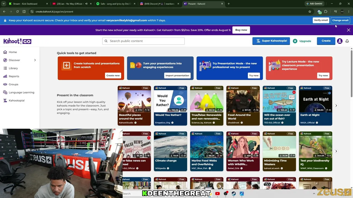This screenshot has width=353, height=198.
Task: Open a new browser tab
Action: (x=229, y=4)
